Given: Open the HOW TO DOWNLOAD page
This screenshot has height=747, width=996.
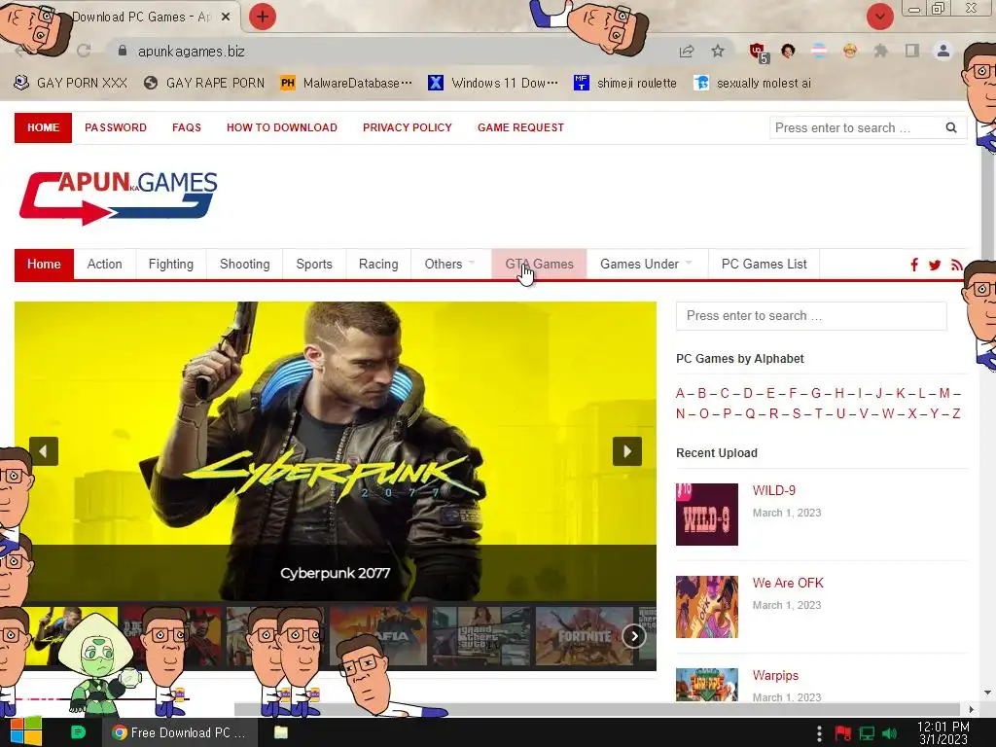Looking at the screenshot, I should [282, 127].
